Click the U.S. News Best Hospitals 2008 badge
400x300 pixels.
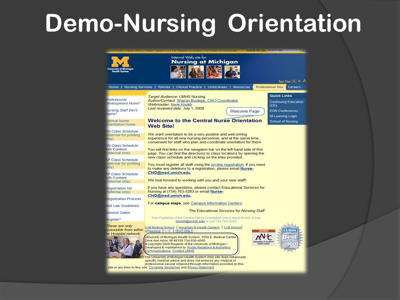click(x=290, y=238)
